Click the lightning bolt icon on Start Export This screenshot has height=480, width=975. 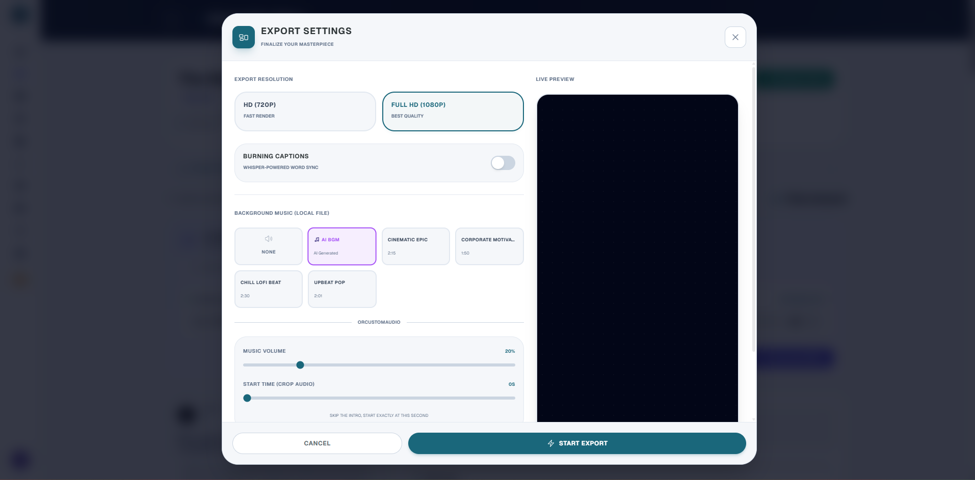click(x=551, y=443)
